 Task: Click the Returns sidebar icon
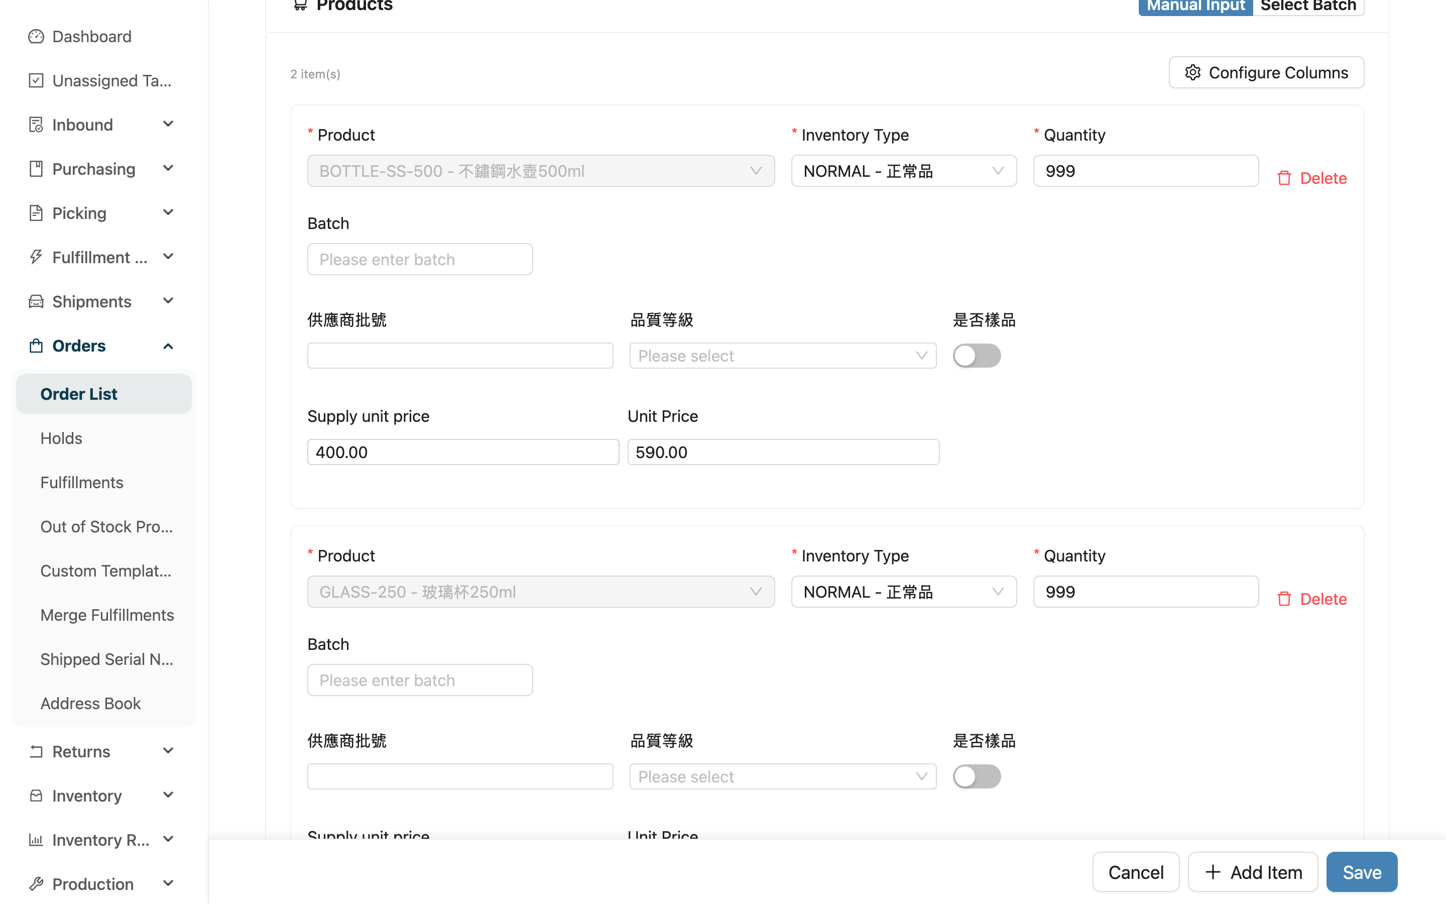(x=36, y=751)
